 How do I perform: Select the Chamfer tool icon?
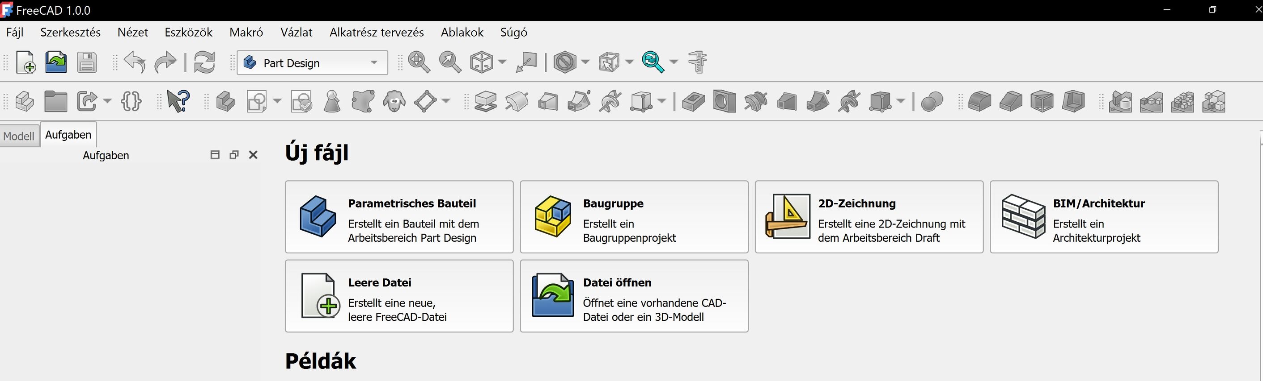pyautogui.click(x=1010, y=102)
